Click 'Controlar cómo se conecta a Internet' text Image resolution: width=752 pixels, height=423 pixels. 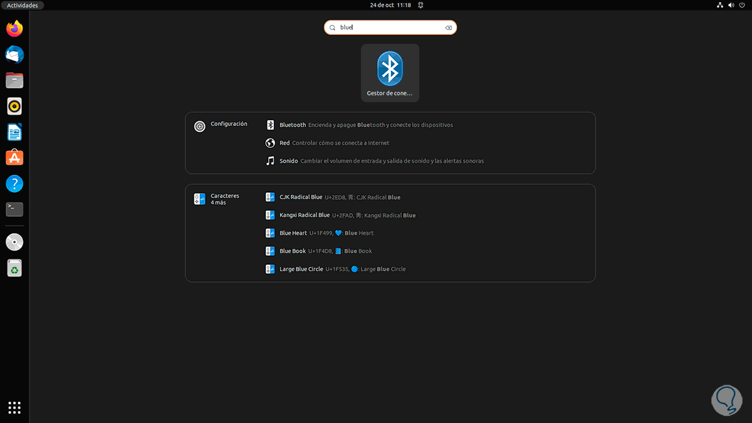(340, 143)
